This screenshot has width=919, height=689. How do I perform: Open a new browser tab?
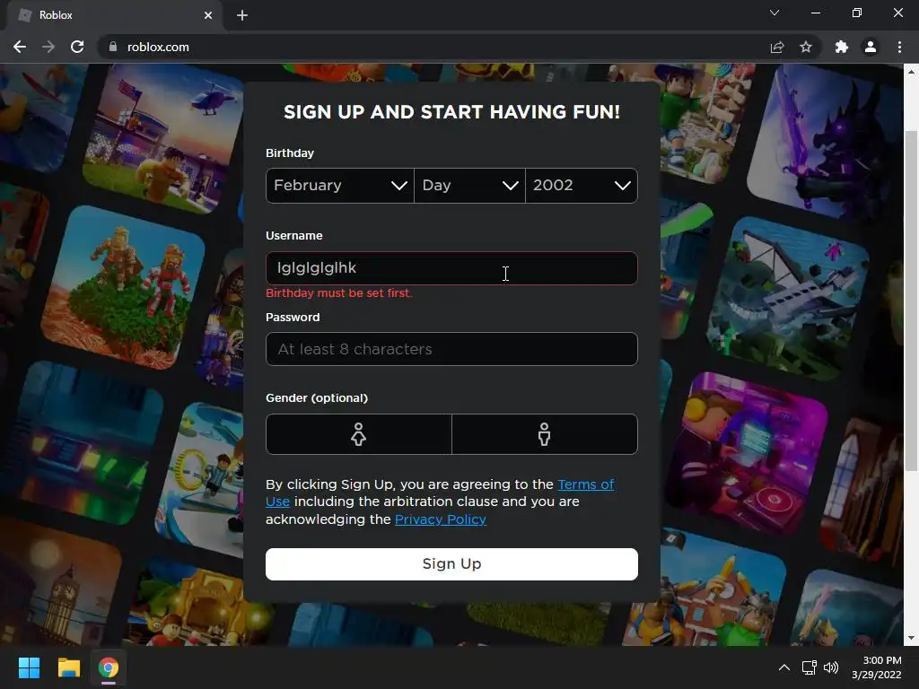(x=242, y=15)
